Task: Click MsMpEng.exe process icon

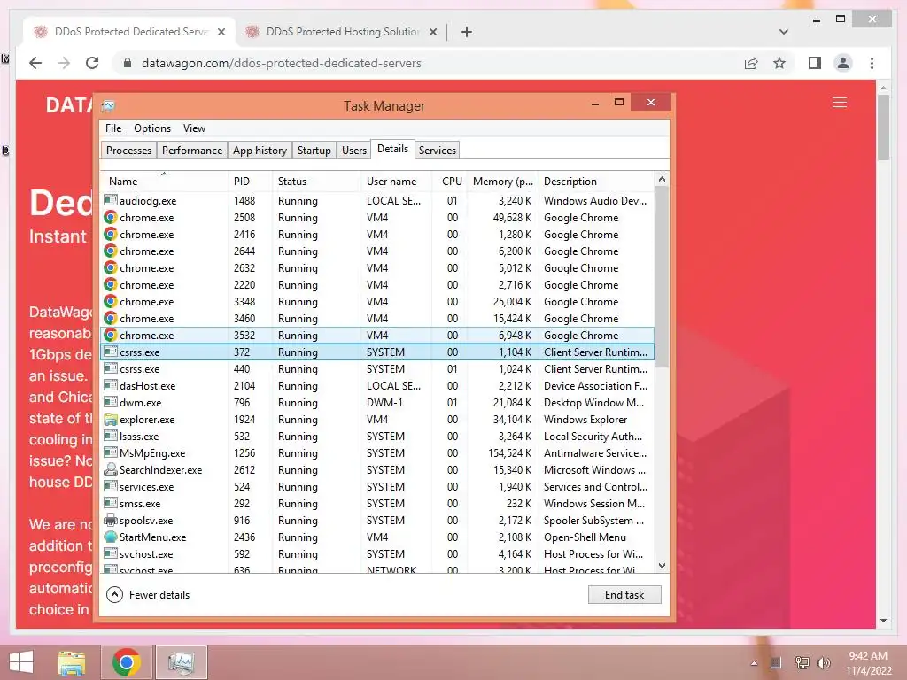Action: [111, 452]
